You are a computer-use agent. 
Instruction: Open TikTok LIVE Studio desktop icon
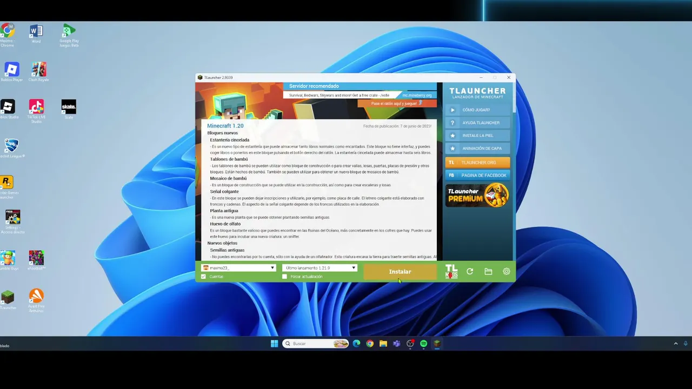pyautogui.click(x=36, y=111)
